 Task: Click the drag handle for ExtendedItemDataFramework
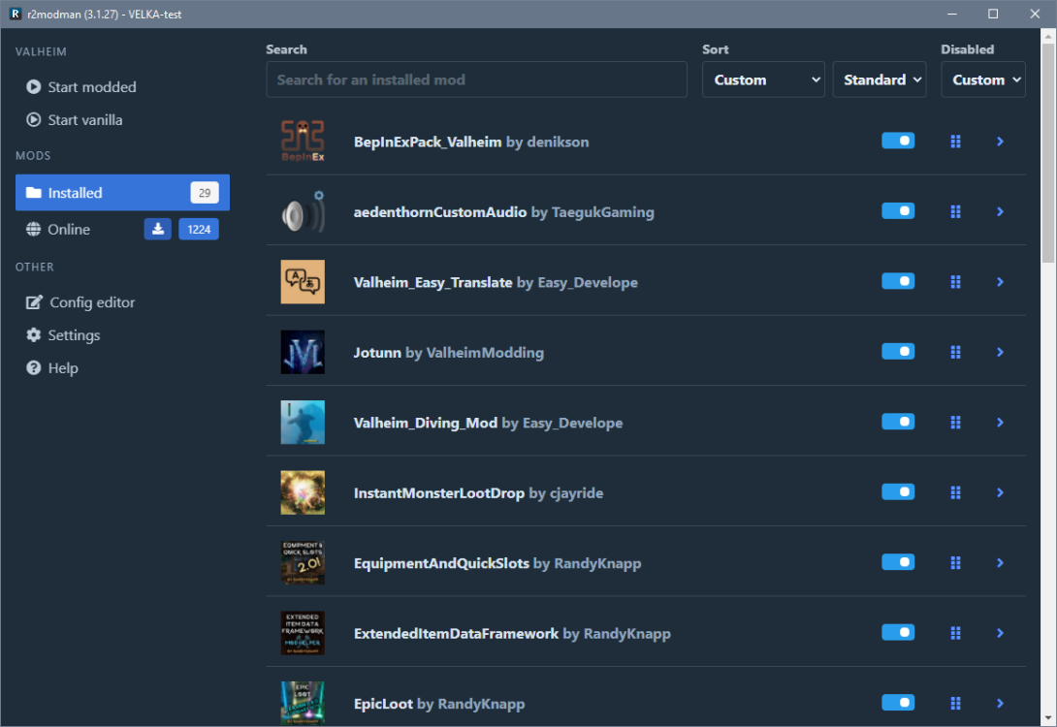[955, 633]
